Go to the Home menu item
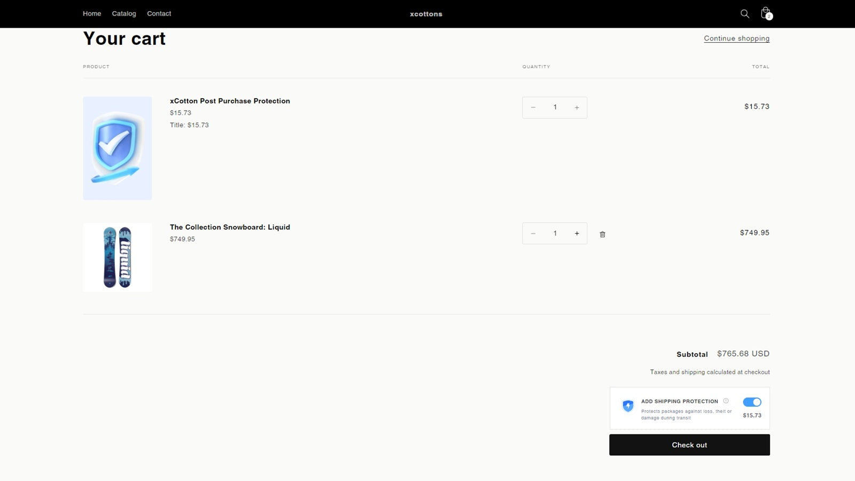This screenshot has width=855, height=481. [92, 14]
